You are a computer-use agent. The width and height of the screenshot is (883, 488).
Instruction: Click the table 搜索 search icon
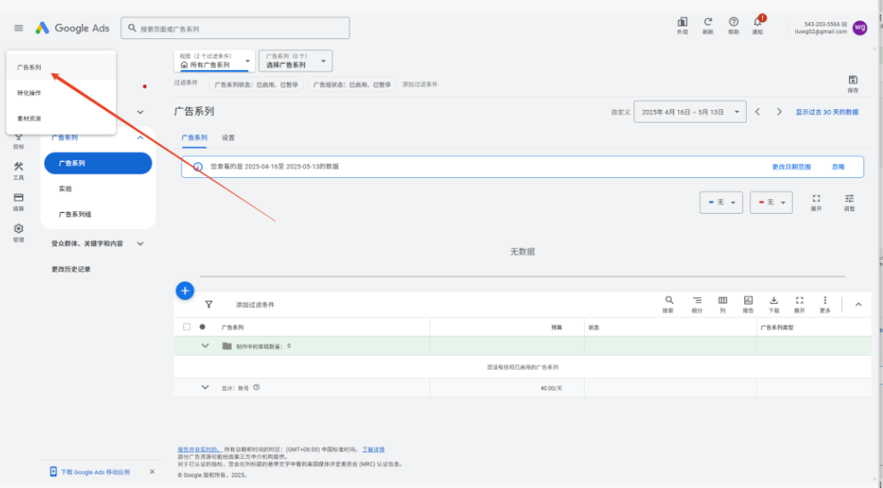click(x=668, y=304)
